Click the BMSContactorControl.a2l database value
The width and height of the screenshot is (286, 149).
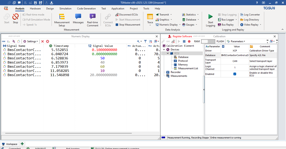pos(235,55)
